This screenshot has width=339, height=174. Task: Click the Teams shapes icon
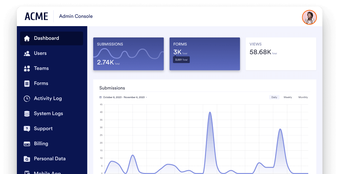pos(27,69)
